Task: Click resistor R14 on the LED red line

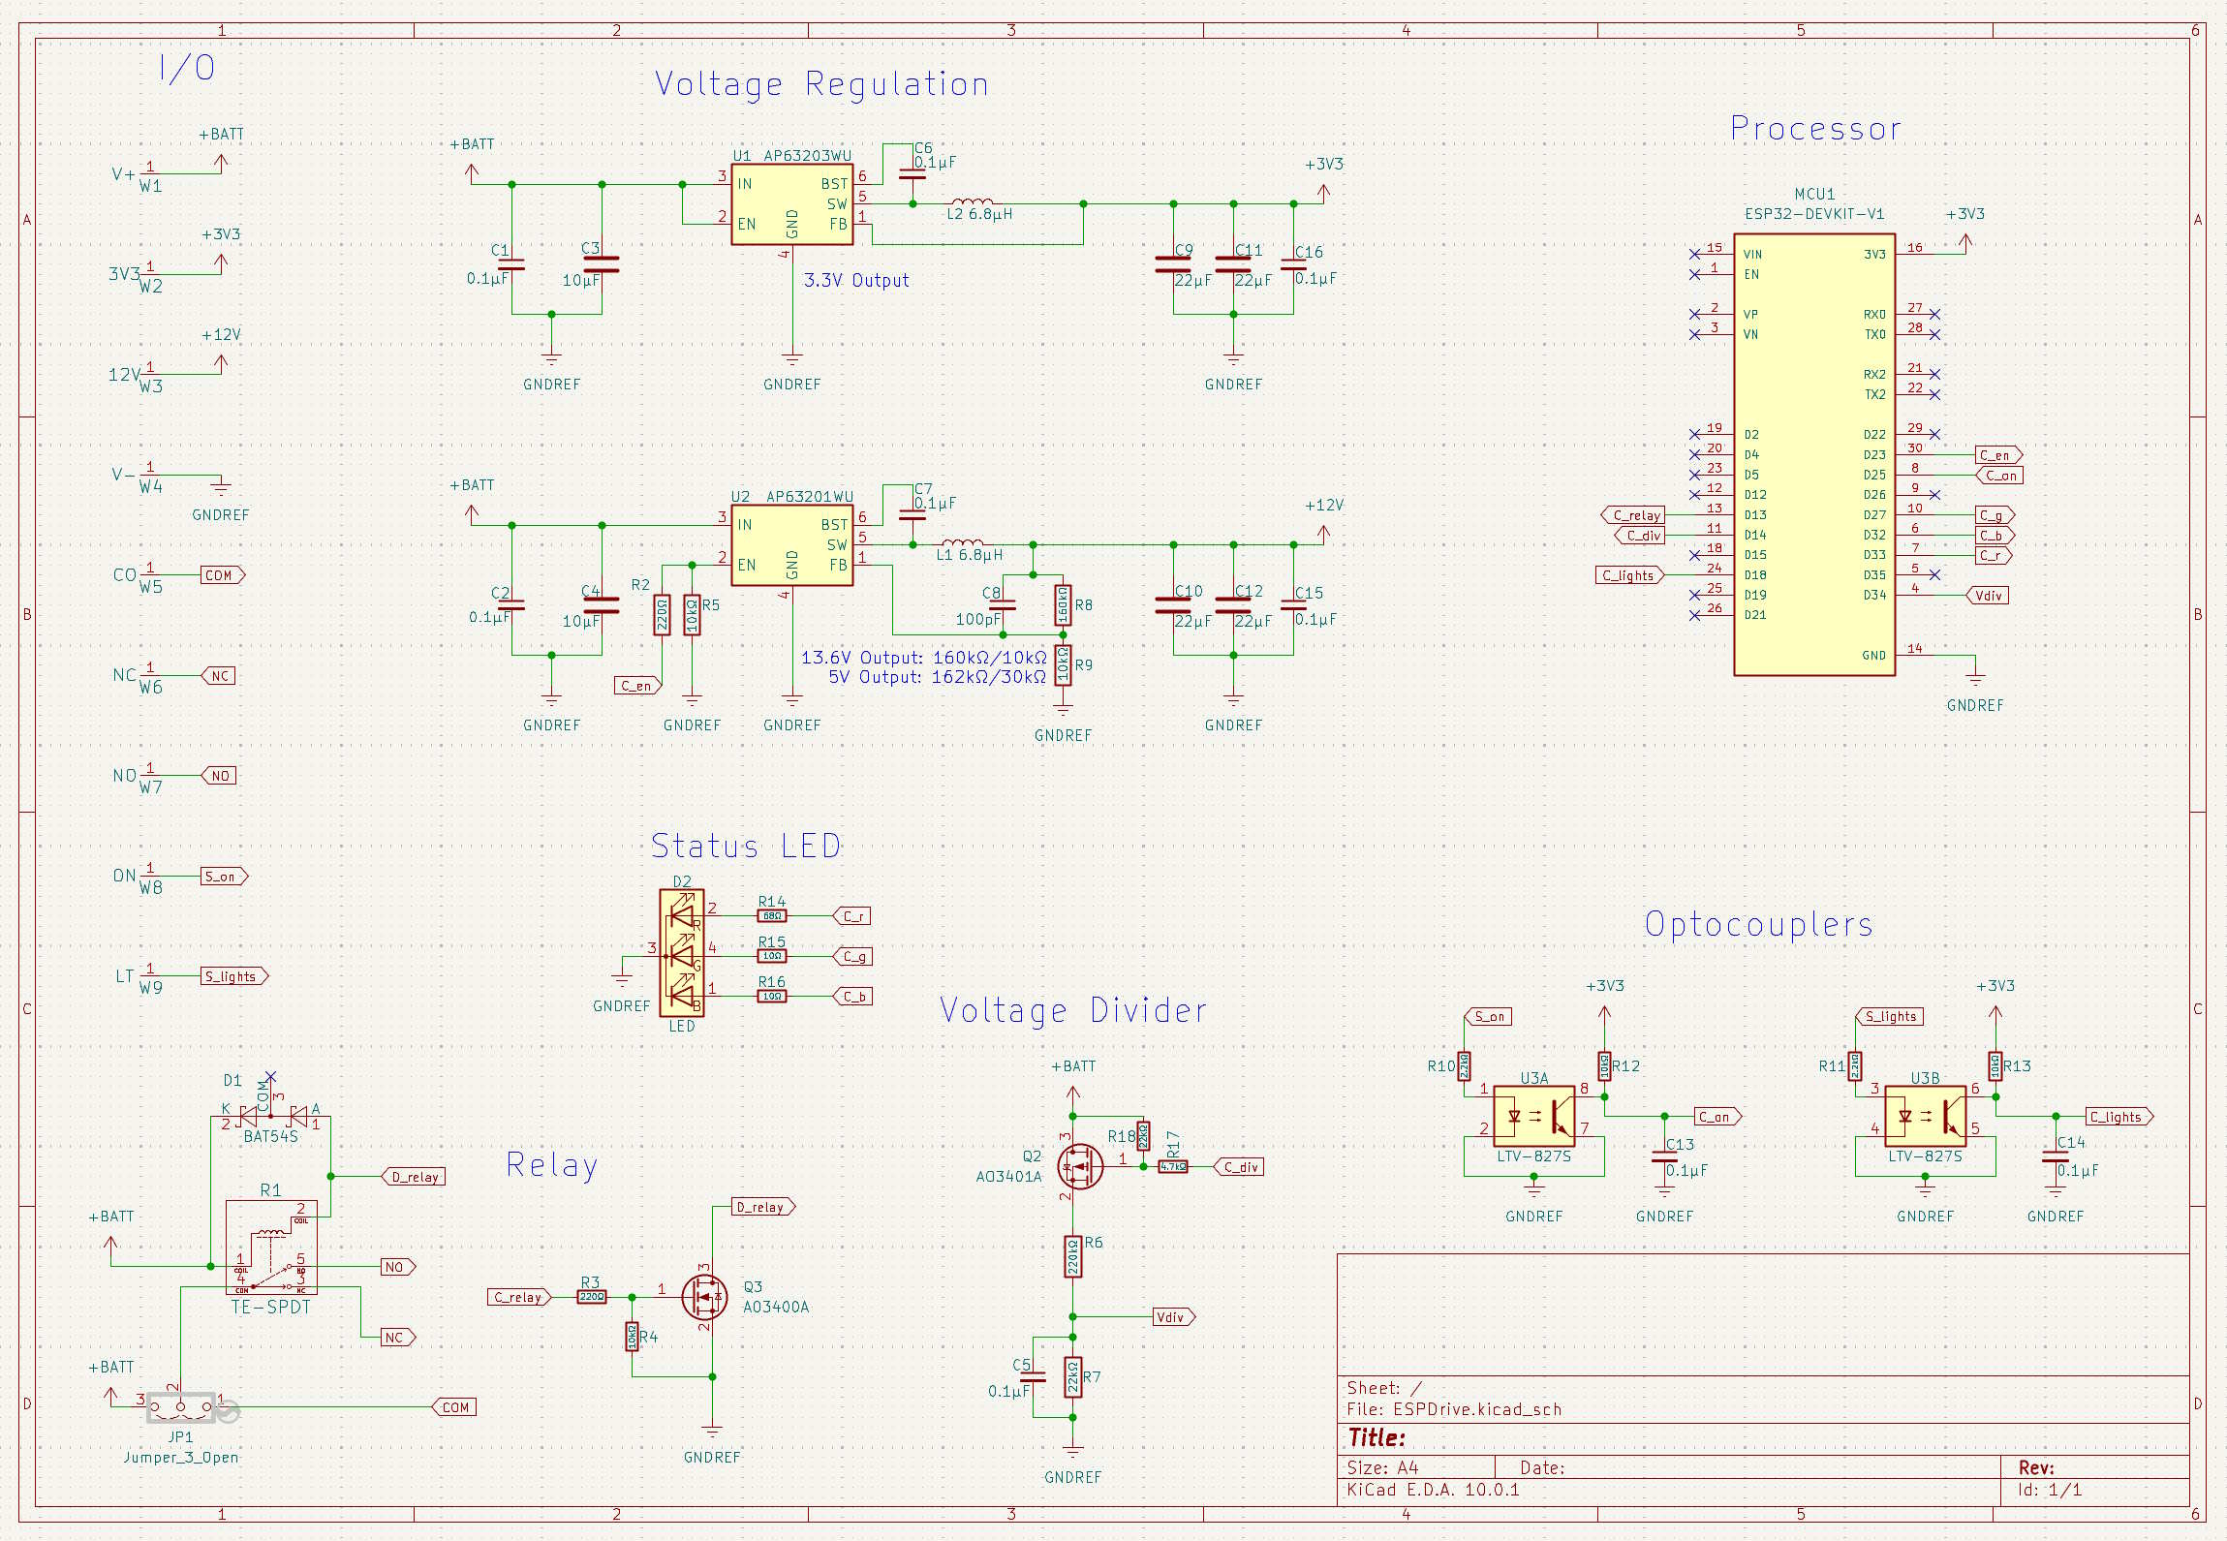Action: [772, 915]
